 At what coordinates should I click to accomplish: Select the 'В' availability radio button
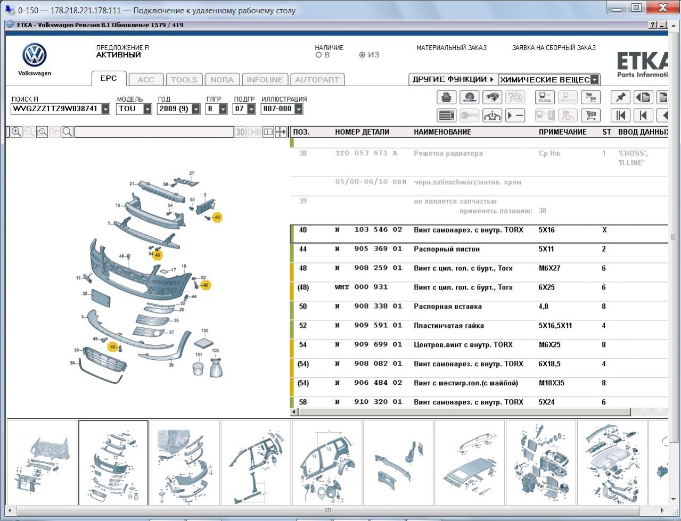[318, 55]
